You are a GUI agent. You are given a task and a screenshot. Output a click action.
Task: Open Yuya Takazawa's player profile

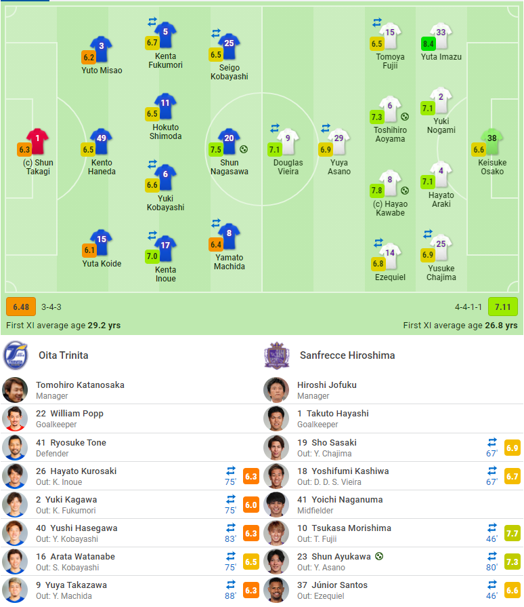pos(78,585)
